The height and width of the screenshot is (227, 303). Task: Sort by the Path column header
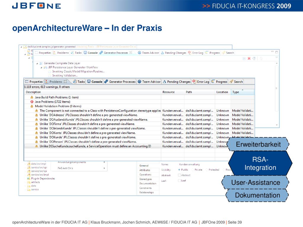pos(200,92)
